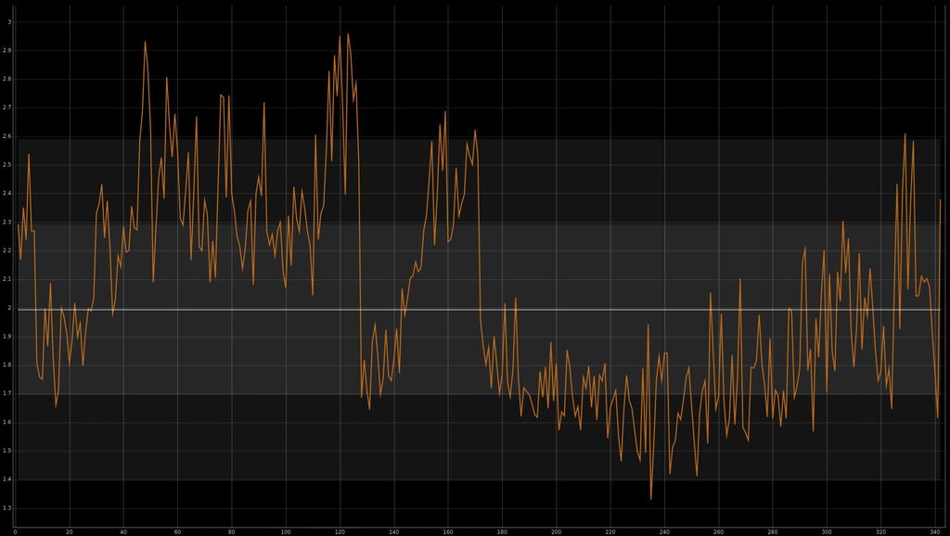Click the y-axis tick label 1.3

click(x=8, y=508)
